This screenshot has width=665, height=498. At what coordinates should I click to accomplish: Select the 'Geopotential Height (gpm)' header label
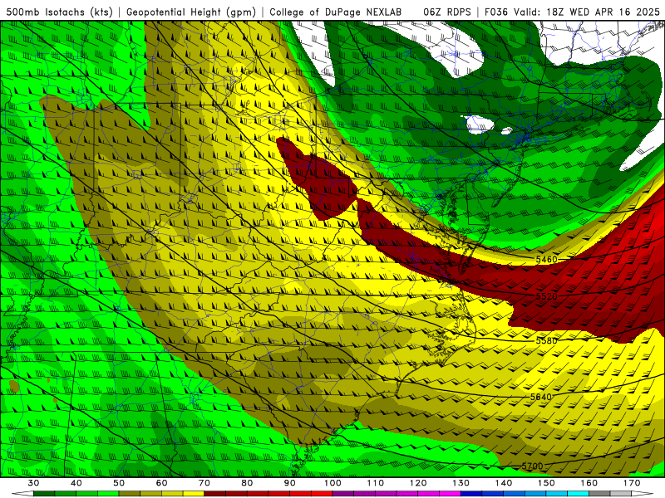(191, 12)
